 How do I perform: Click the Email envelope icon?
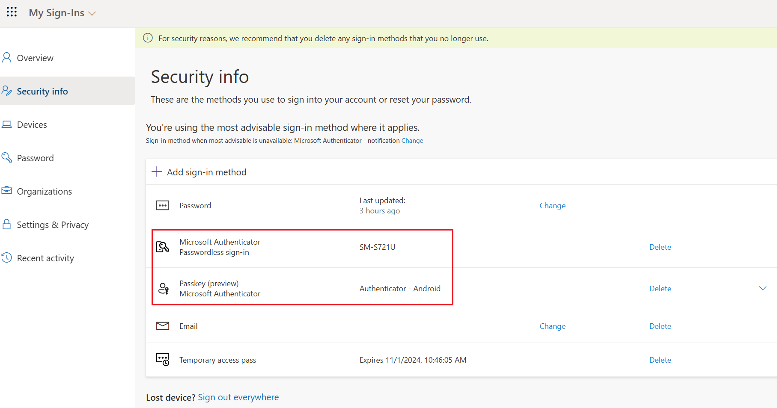coord(163,325)
